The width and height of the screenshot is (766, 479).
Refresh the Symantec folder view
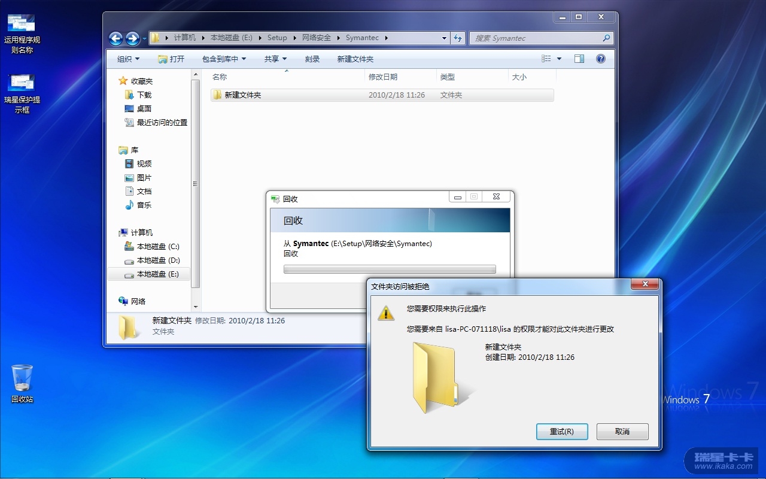[x=458, y=38]
